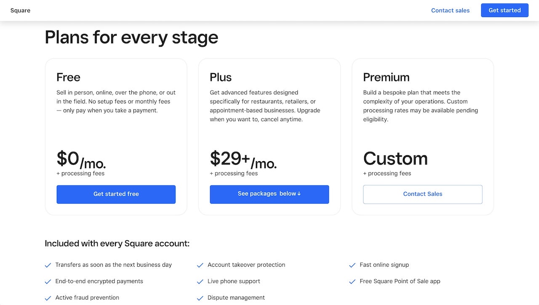
Task: Select the Premium plan heading
Action: pyautogui.click(x=386, y=77)
